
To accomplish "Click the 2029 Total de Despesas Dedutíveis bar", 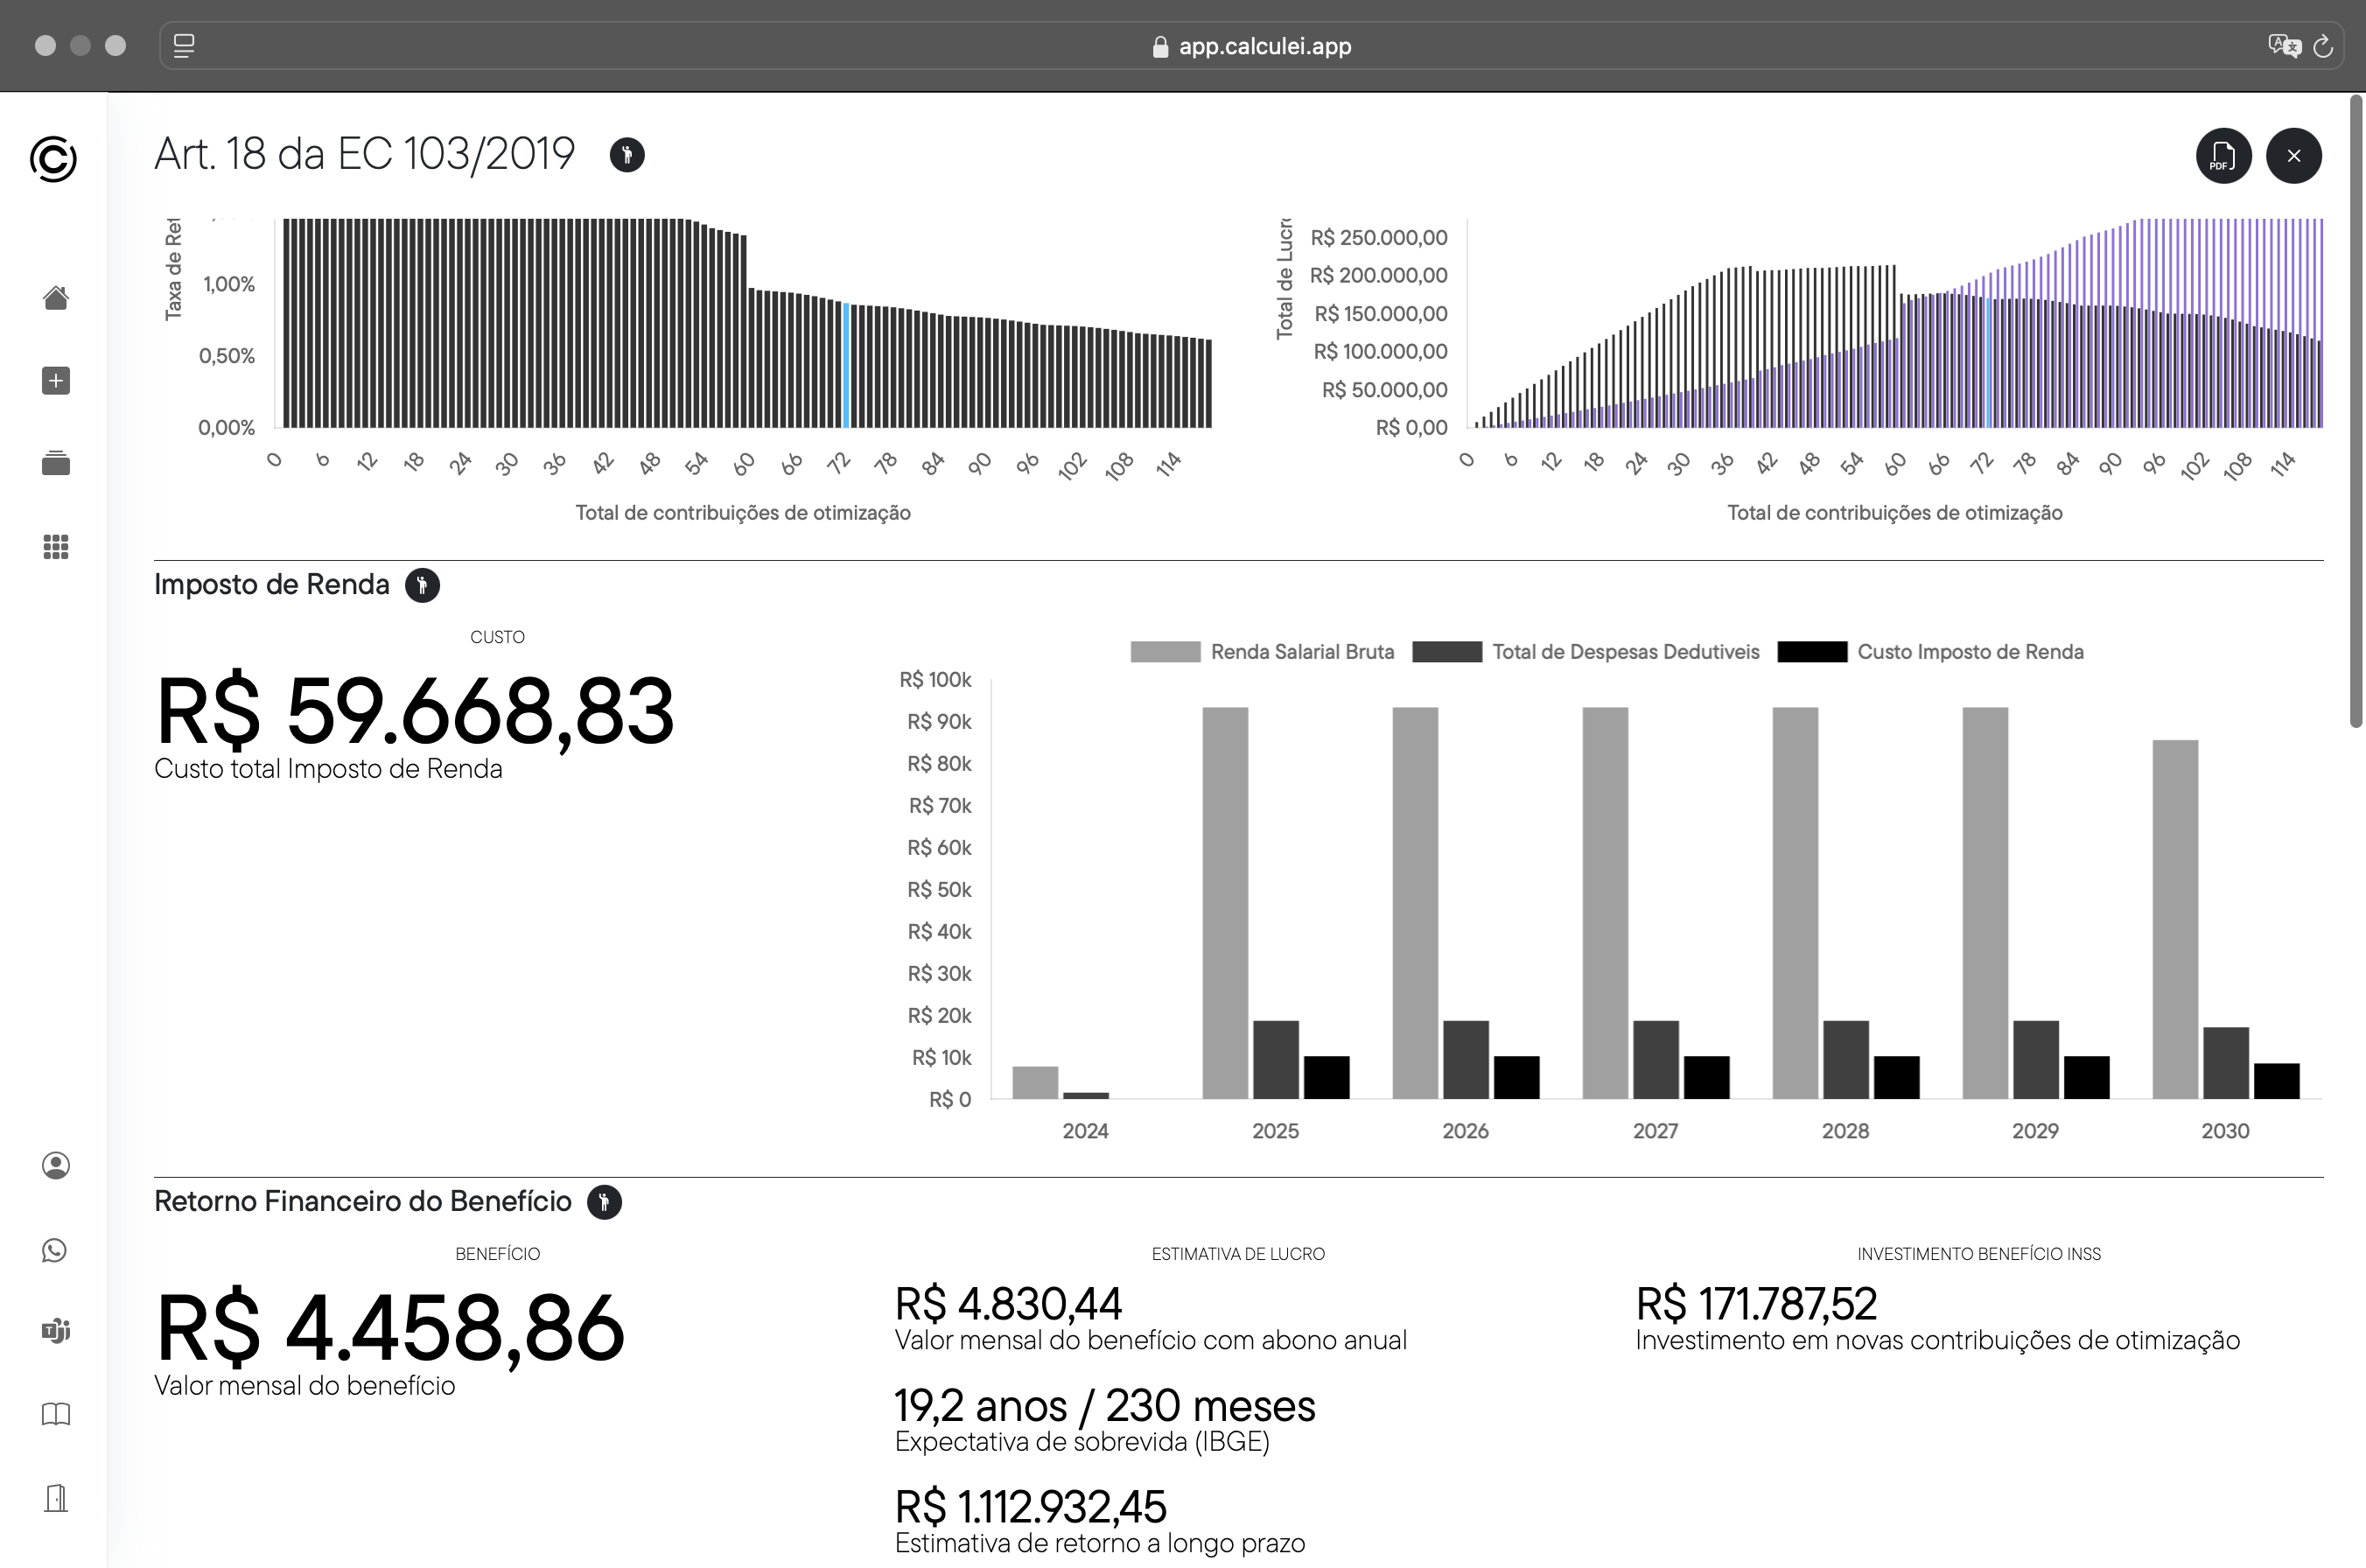I will tap(2035, 1060).
